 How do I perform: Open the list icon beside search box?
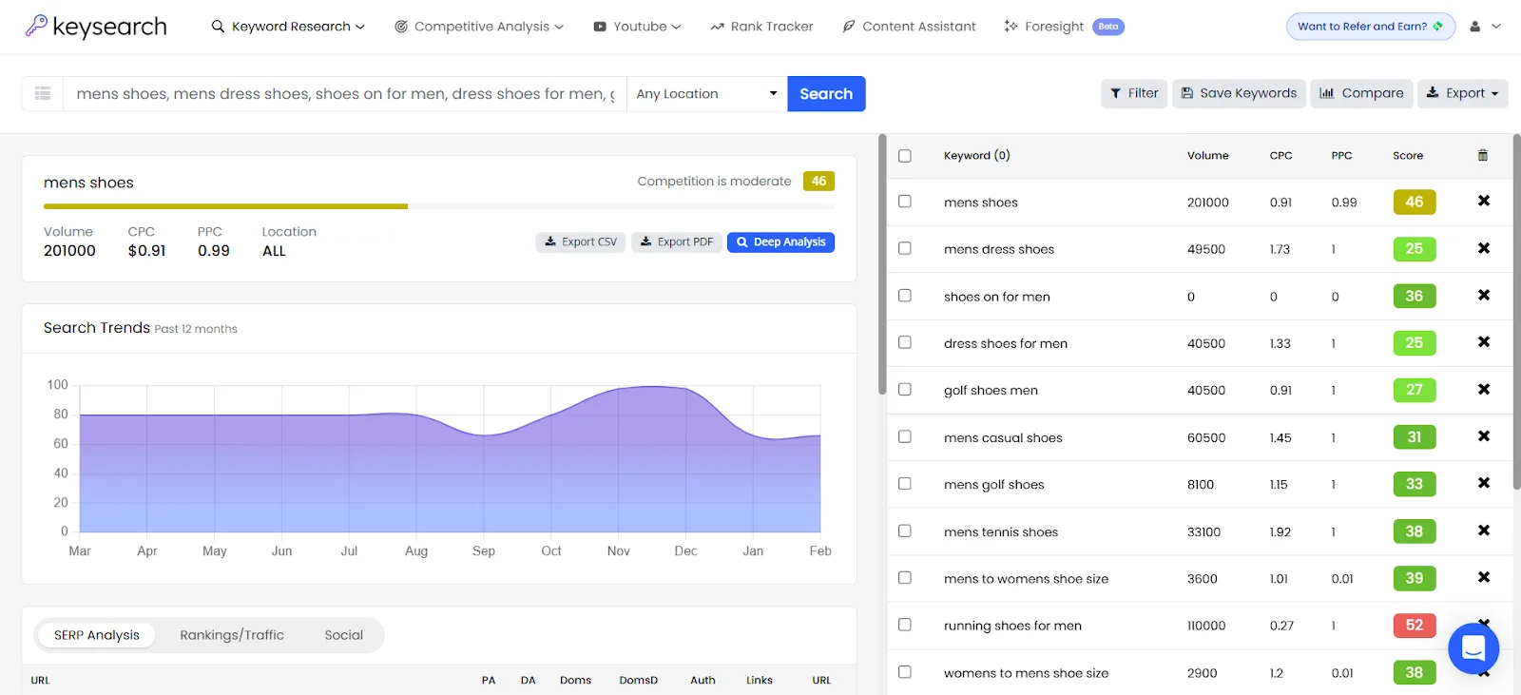43,93
